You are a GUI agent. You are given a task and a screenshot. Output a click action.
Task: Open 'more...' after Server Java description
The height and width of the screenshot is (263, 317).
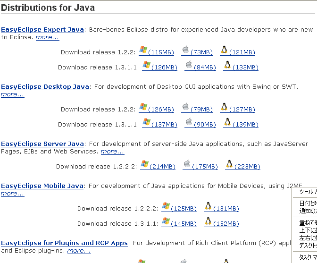pyautogui.click(x=113, y=152)
